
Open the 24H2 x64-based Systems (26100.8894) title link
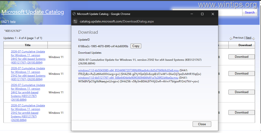pyautogui.click(x=28, y=57)
